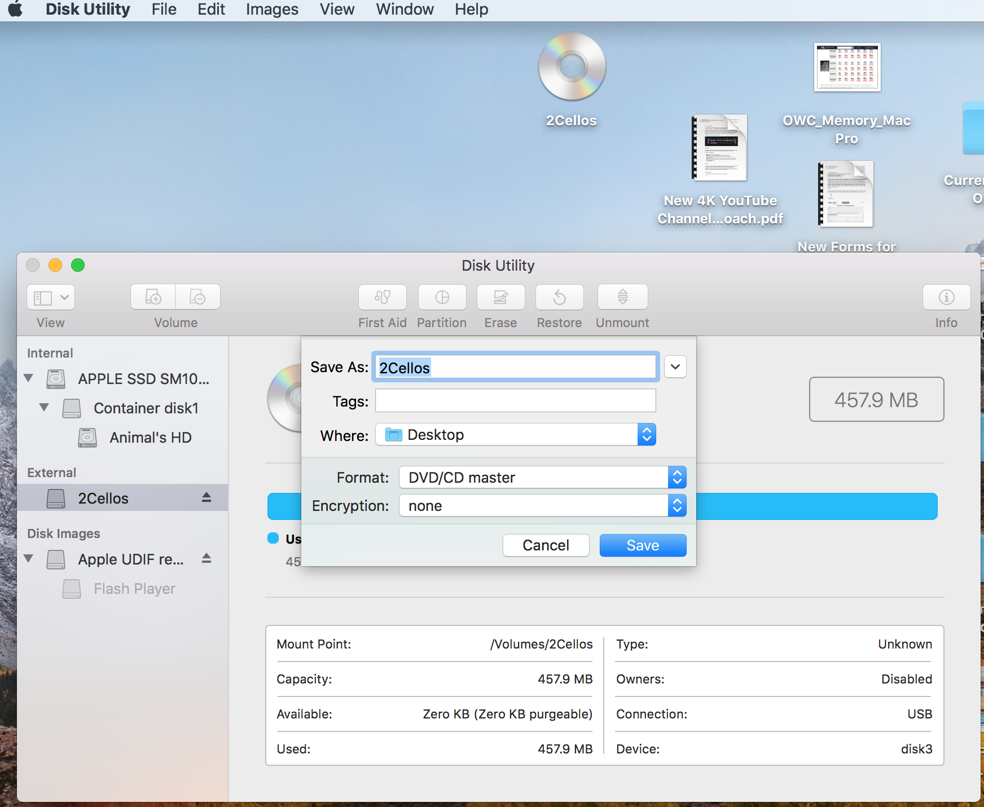Click the Restore toolbar icon
This screenshot has height=807, width=984.
pos(560,297)
